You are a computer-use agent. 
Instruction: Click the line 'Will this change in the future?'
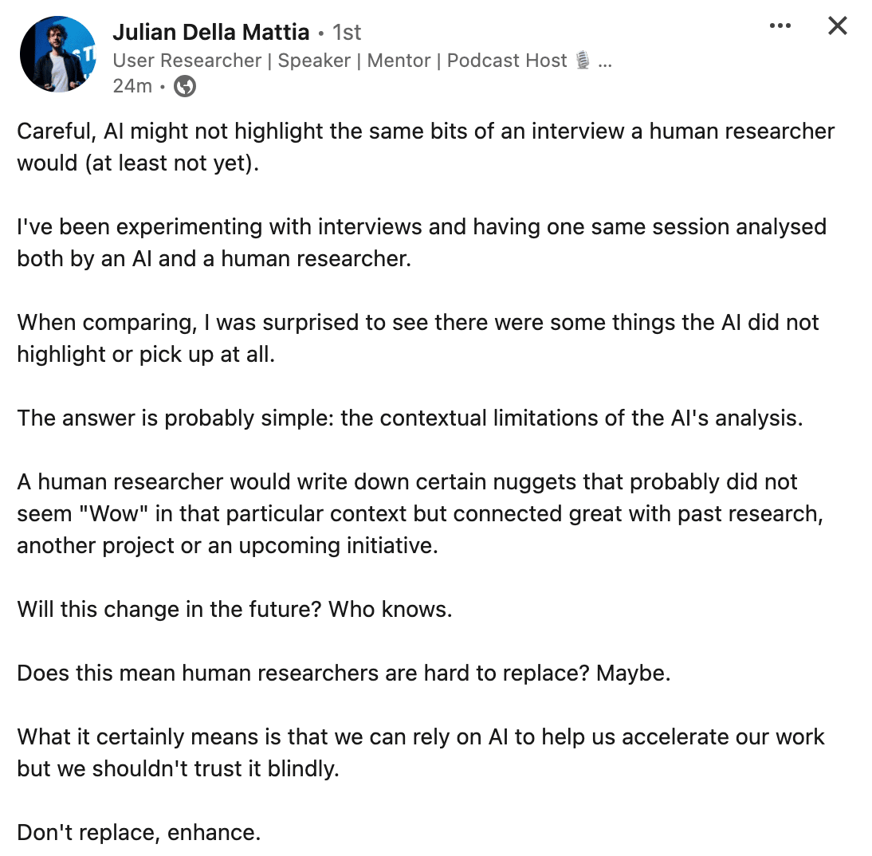click(x=234, y=609)
